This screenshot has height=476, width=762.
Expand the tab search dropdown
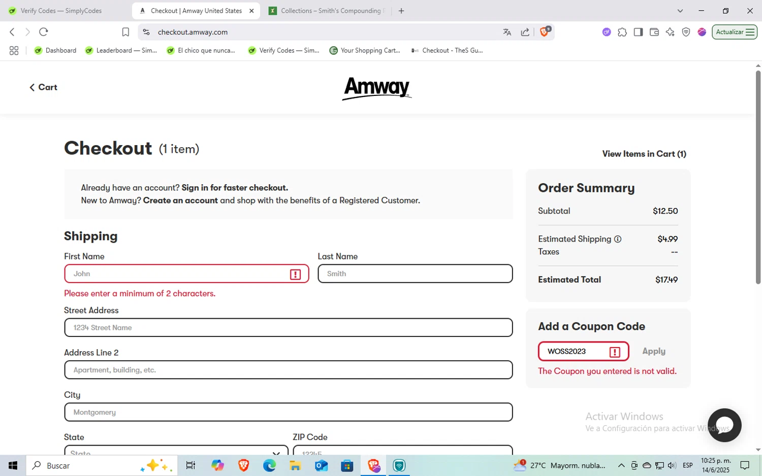[x=680, y=11]
